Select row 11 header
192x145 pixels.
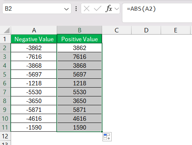point(5,127)
